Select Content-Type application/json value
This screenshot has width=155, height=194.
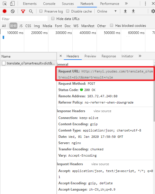[112, 130]
